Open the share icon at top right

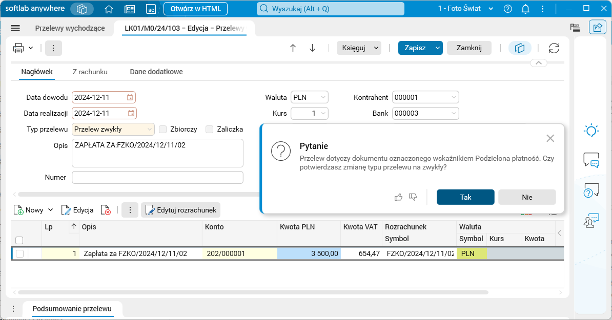[x=598, y=27]
